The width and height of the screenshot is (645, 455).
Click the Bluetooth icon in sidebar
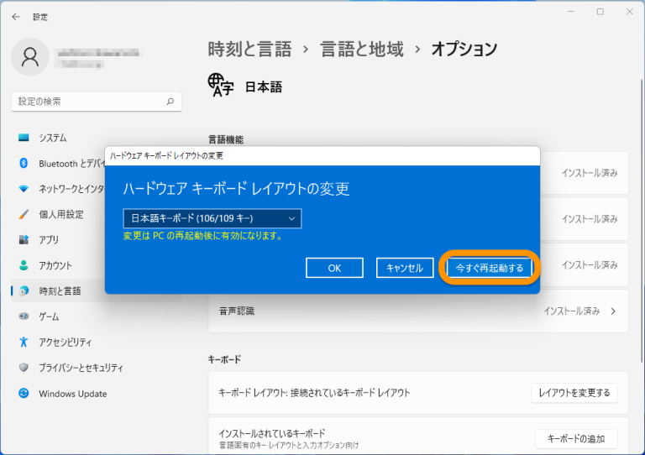(24, 163)
